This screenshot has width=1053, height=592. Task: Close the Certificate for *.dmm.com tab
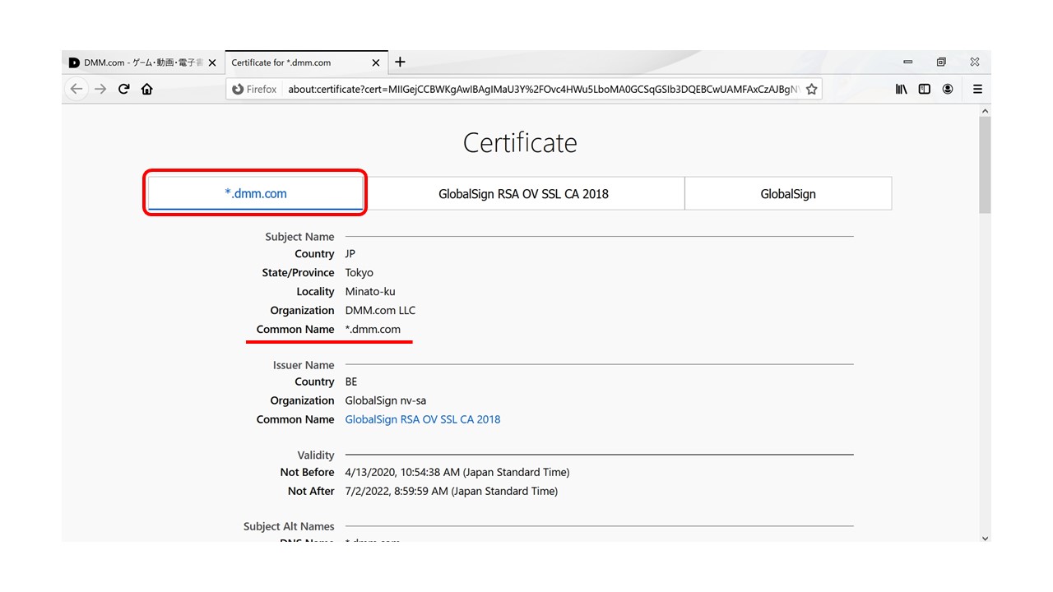click(376, 62)
